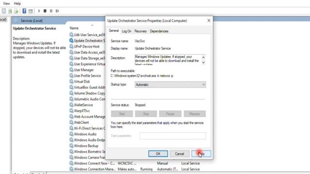Click the WCNCSVC description cell
Image resolution: width=310 pixels, height=174 pixels.
coord(127,163)
